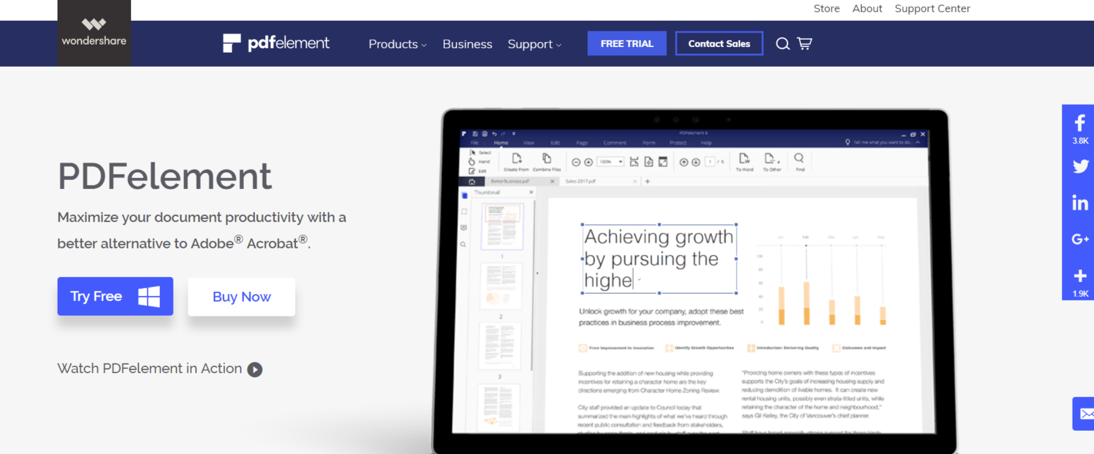
Task: Open more sharing options plus icon
Action: pyautogui.click(x=1079, y=277)
